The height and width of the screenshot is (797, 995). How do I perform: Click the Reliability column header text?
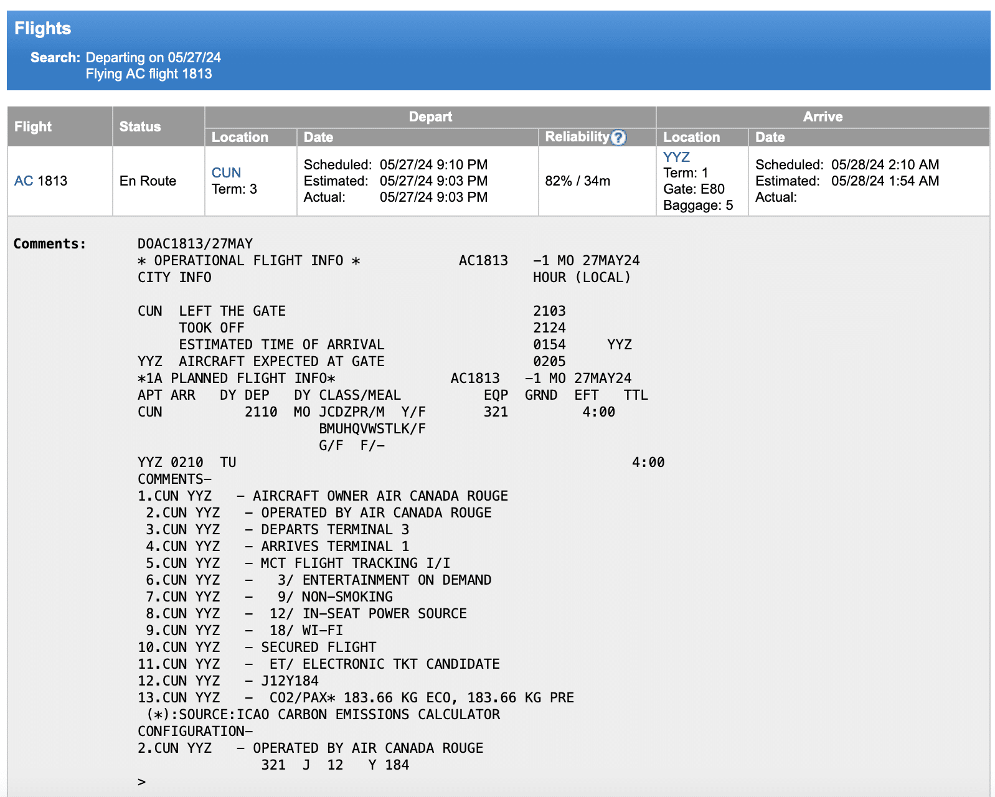coord(577,137)
